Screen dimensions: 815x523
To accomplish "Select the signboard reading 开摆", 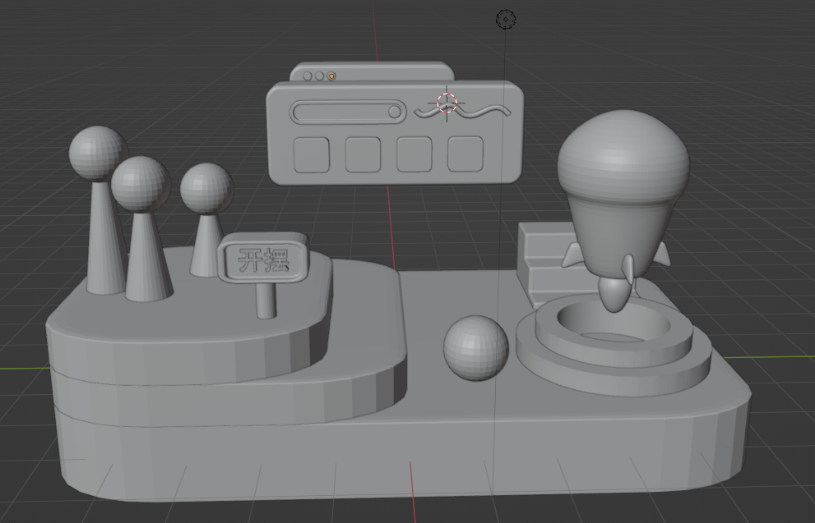I will (263, 258).
